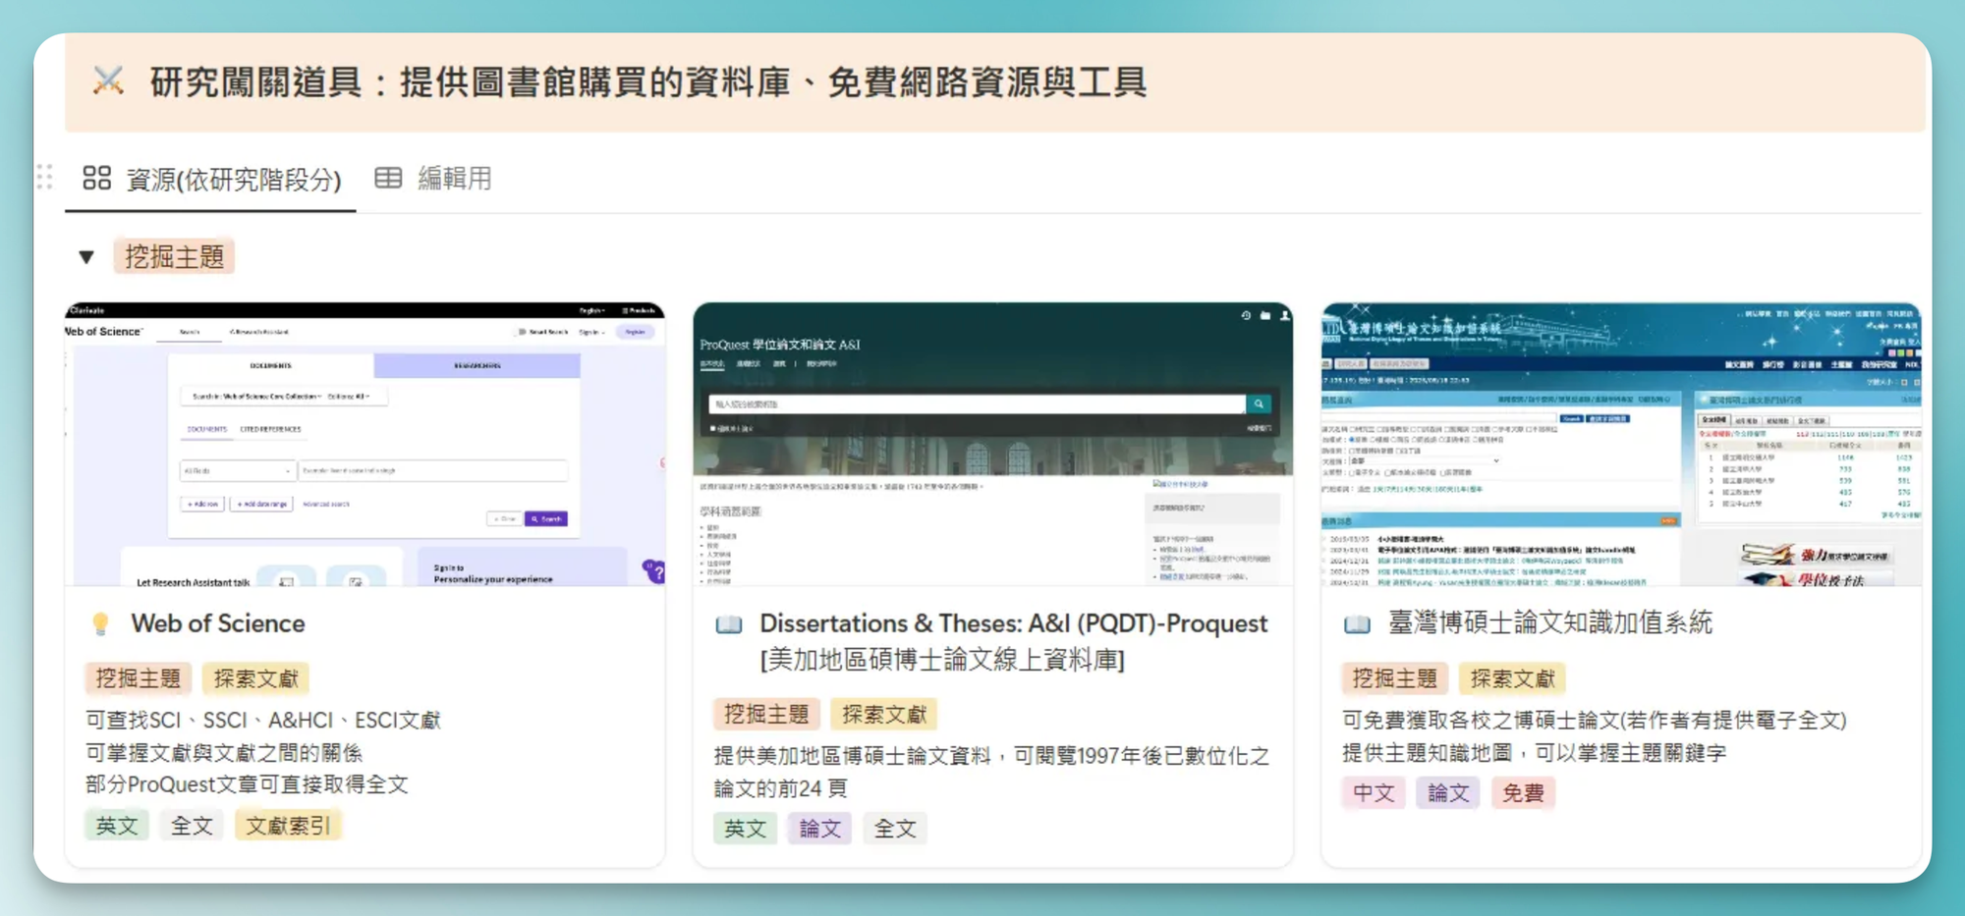This screenshot has width=1965, height=916.
Task: Click the six-dot drag handle left of tabs
Action: [44, 177]
